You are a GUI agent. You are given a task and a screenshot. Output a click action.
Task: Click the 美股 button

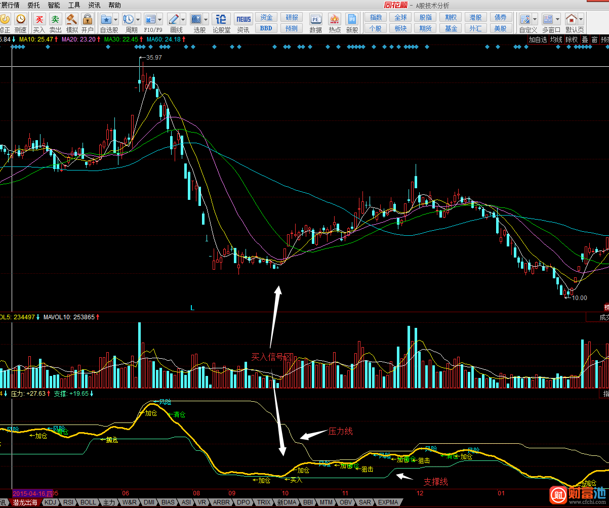501,28
